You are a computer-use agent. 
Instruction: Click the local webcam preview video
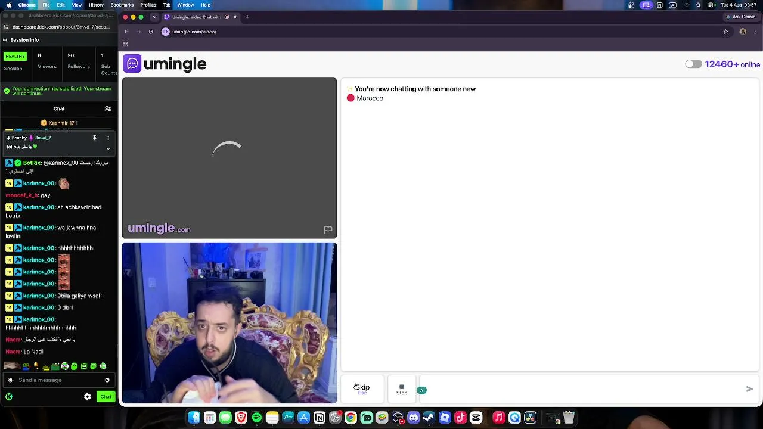pyautogui.click(x=229, y=323)
